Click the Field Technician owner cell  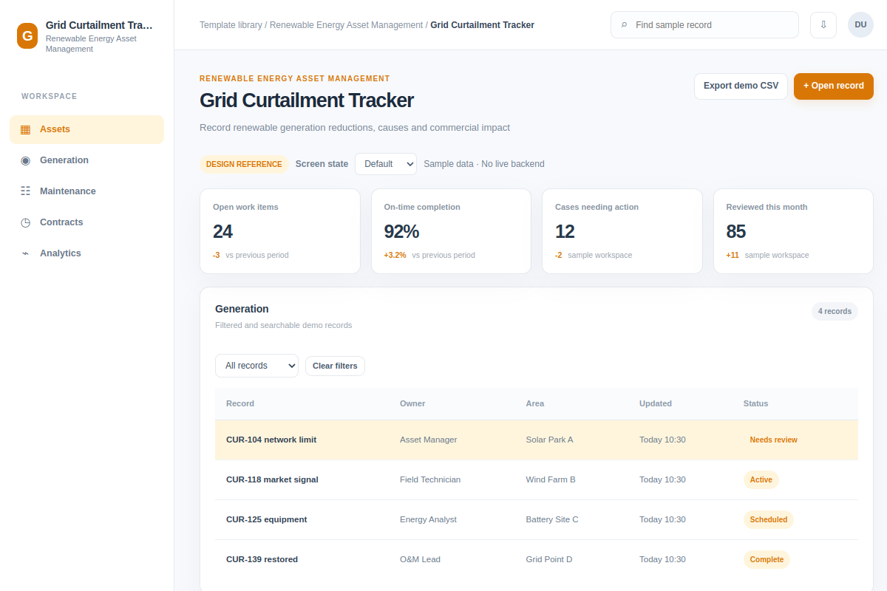coord(430,480)
